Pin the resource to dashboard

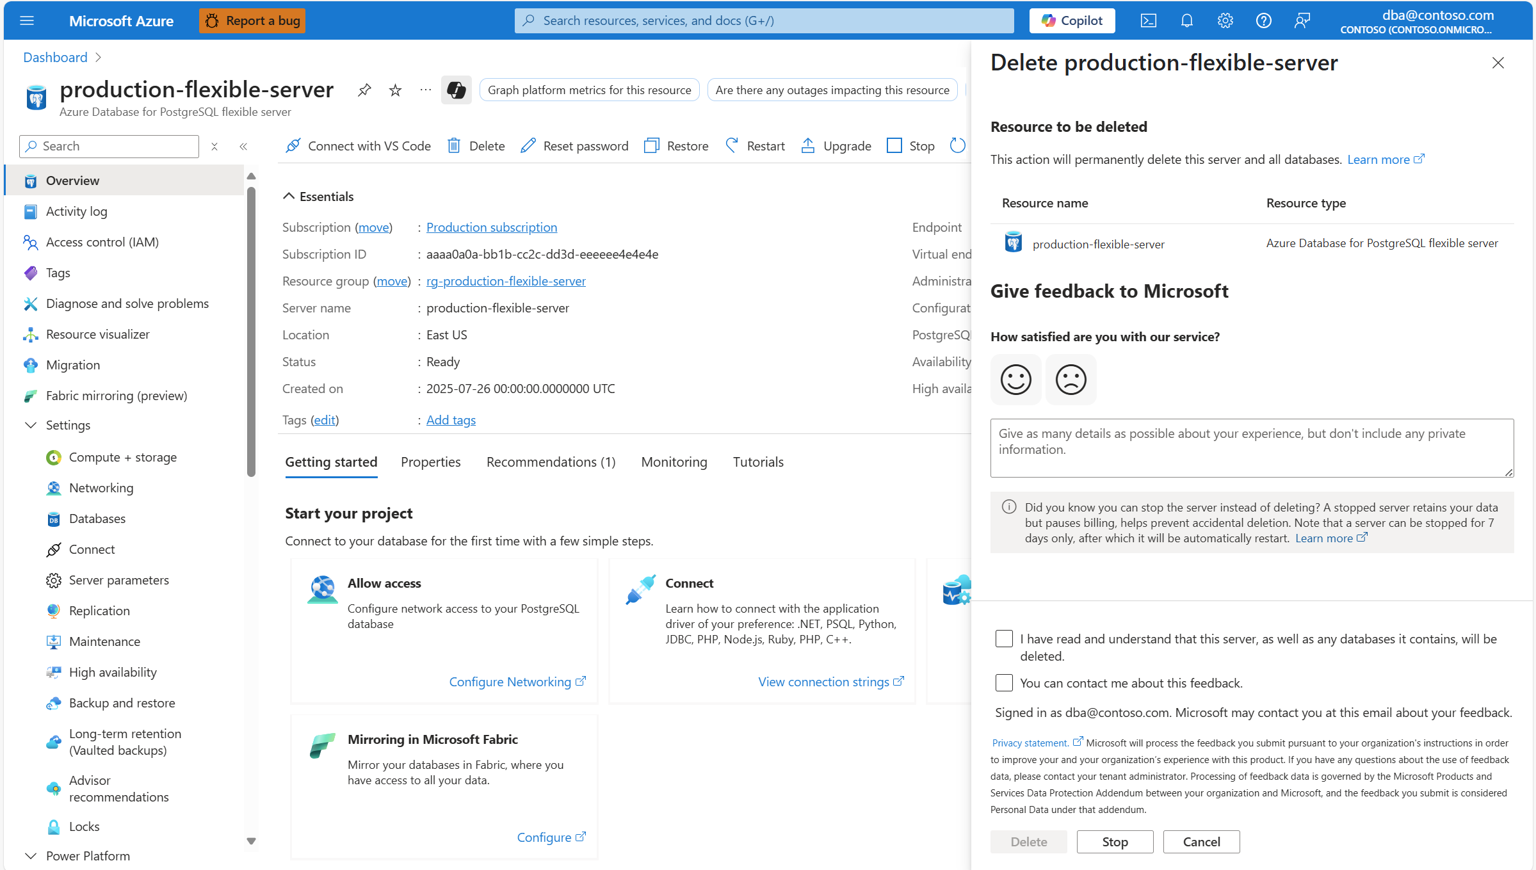[x=364, y=90]
